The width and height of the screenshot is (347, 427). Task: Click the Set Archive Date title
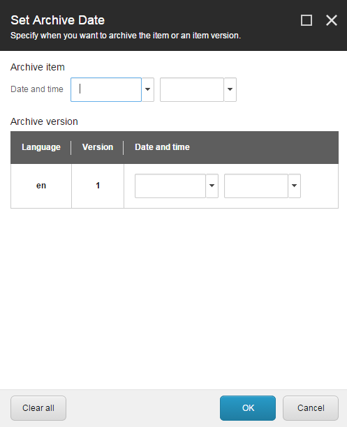click(x=57, y=20)
